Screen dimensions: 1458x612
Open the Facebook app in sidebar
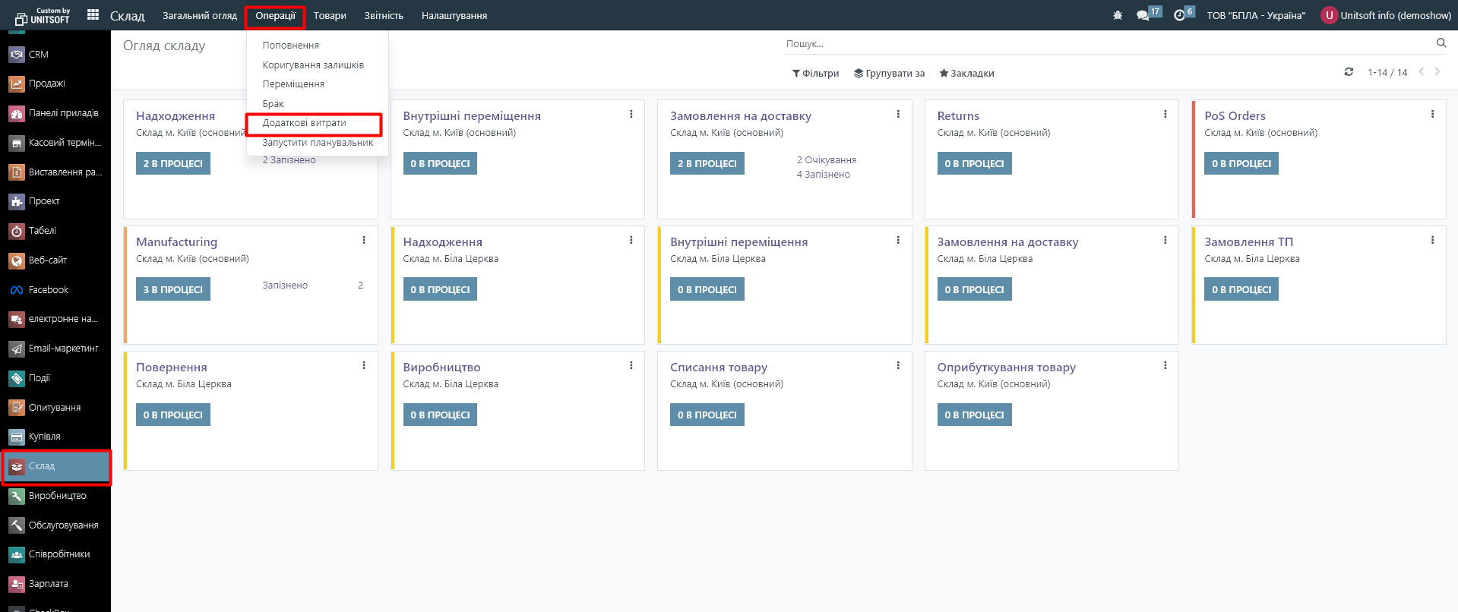[48, 290]
